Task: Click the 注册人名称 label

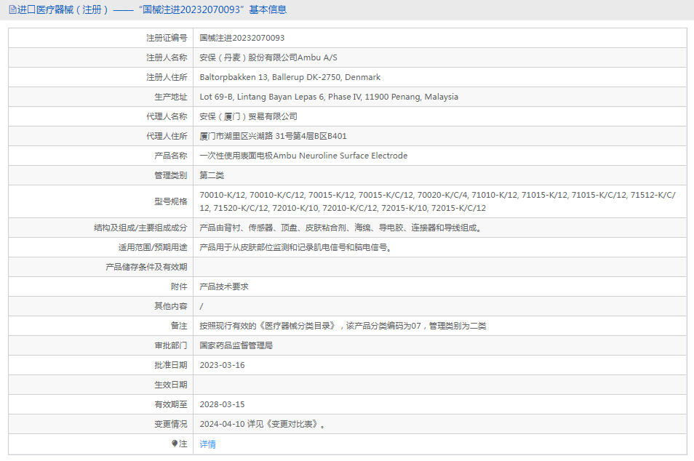Action: tap(167, 57)
